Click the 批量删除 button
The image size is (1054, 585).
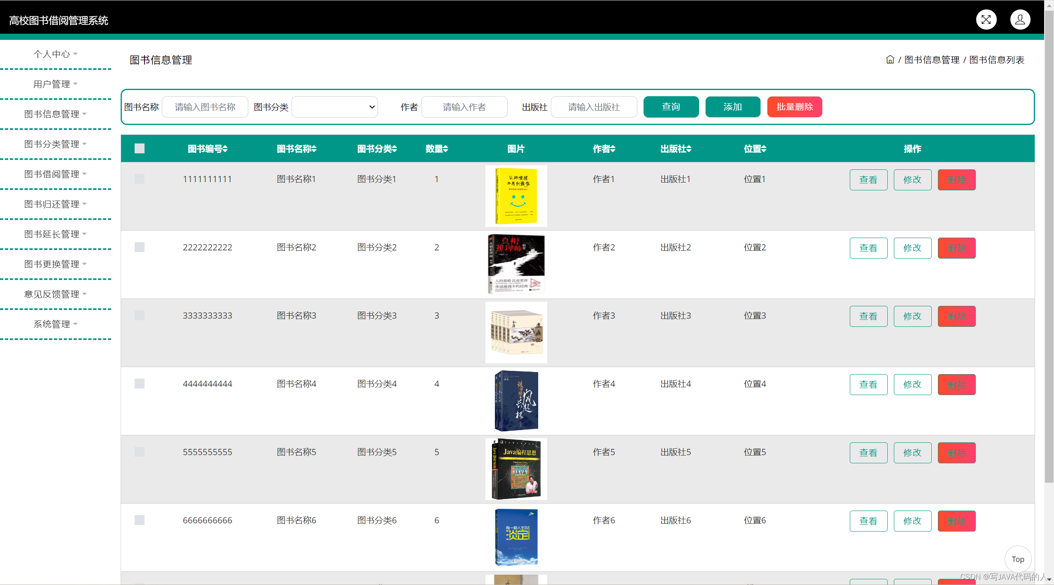795,107
